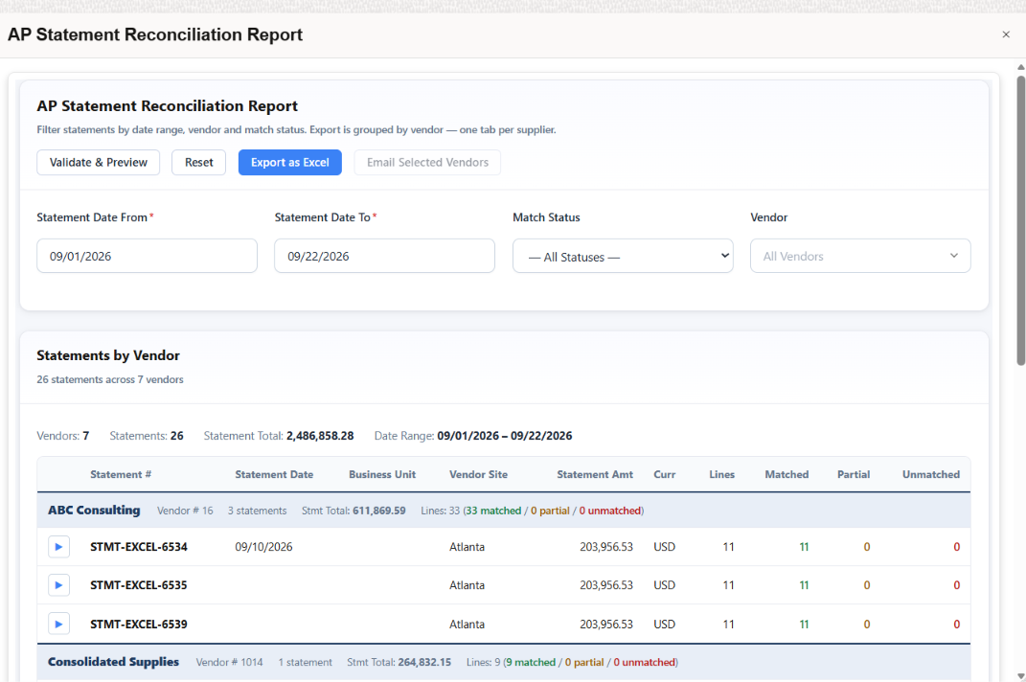Select the STMT-EXCEL-6534 statement number
The image size is (1026, 682).
pos(139,547)
